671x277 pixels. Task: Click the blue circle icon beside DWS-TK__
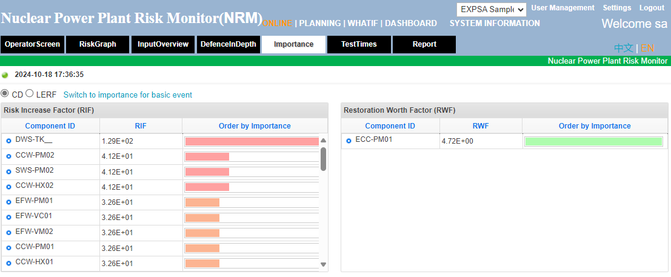(x=8, y=141)
